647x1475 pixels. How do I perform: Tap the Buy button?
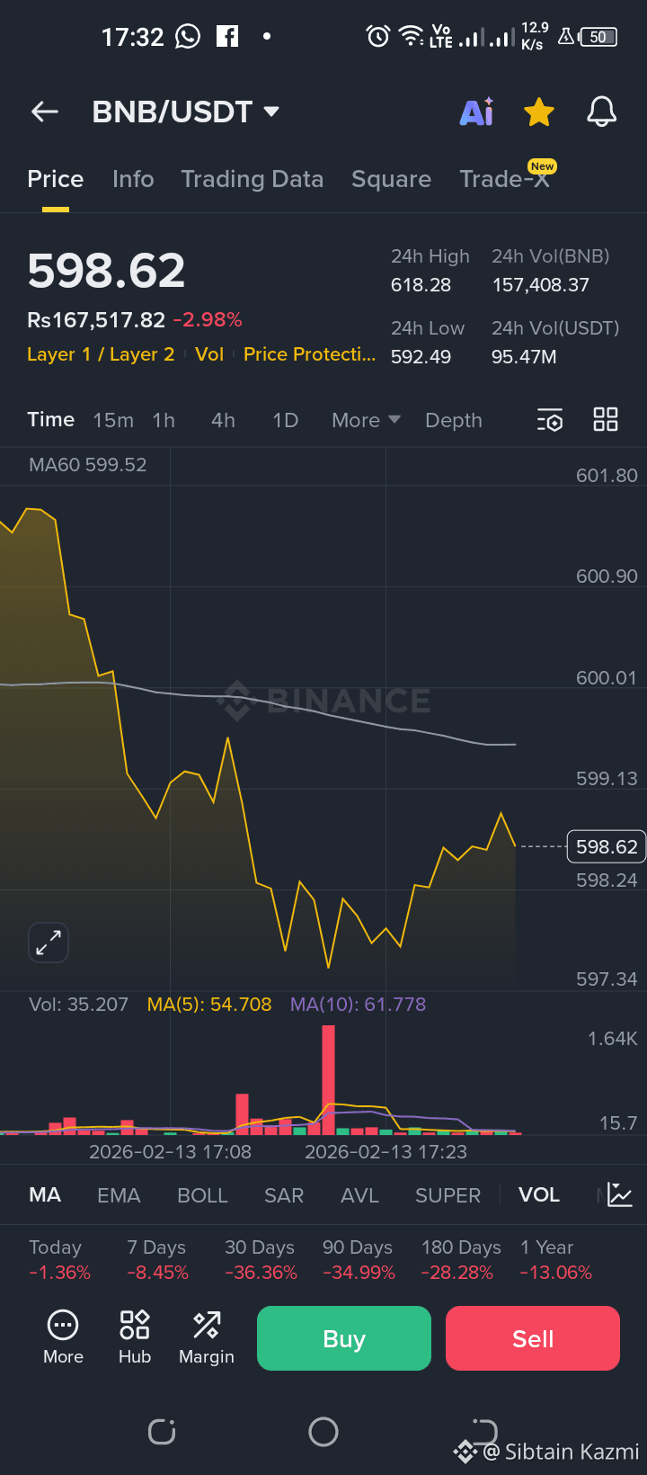(x=344, y=1338)
